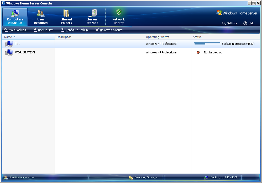Image resolution: width=262 pixels, height=183 pixels.
Task: Click 'Backup in progress (45%)' text
Action: tap(238, 44)
